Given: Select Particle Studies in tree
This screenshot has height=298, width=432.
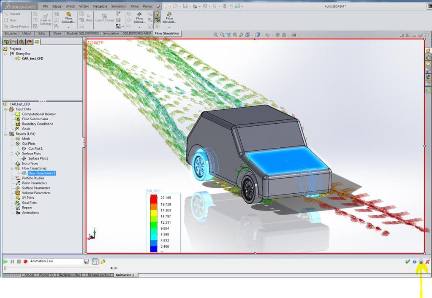Looking at the screenshot, I should [33, 178].
